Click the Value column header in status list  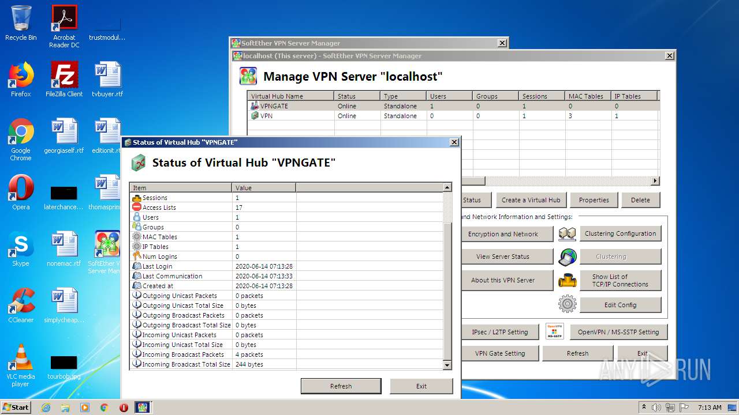264,188
